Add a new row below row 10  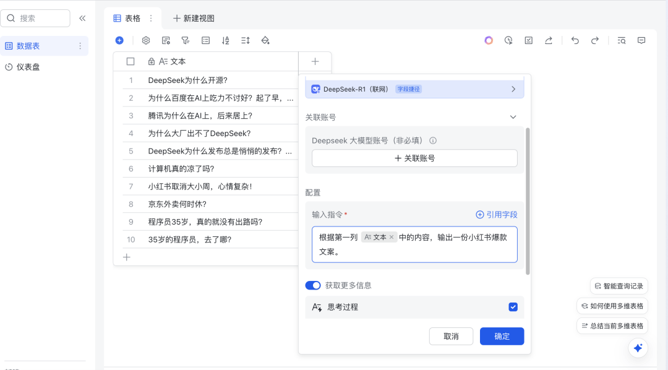pyautogui.click(x=127, y=257)
